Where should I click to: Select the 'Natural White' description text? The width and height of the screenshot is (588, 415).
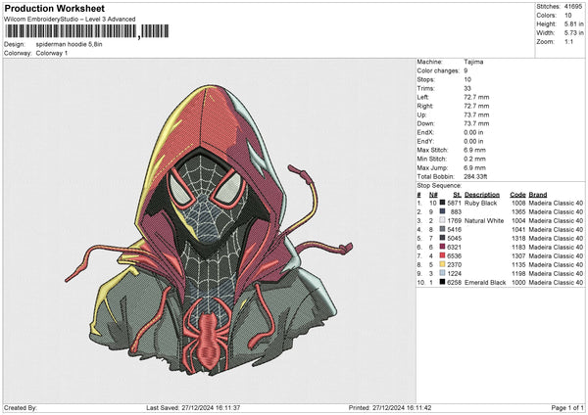point(484,220)
